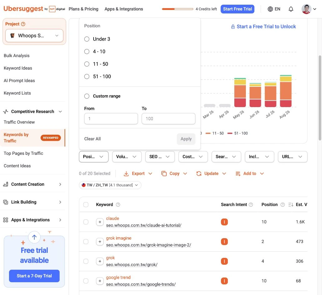The height and width of the screenshot is (295, 322).
Task: Click the Search Intent help icon
Action: point(251,204)
